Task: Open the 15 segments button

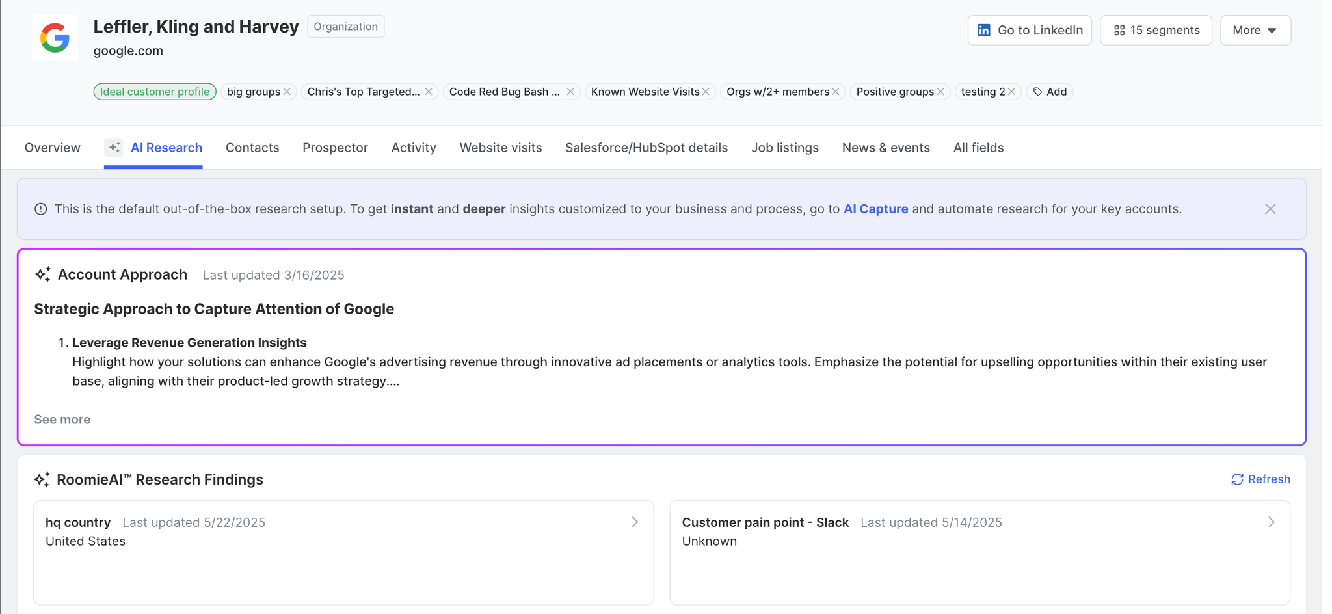Action: (x=1156, y=31)
